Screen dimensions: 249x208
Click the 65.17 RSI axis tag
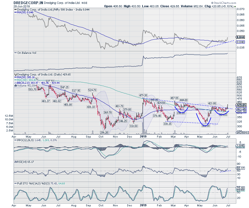pyautogui.click(x=240, y=168)
